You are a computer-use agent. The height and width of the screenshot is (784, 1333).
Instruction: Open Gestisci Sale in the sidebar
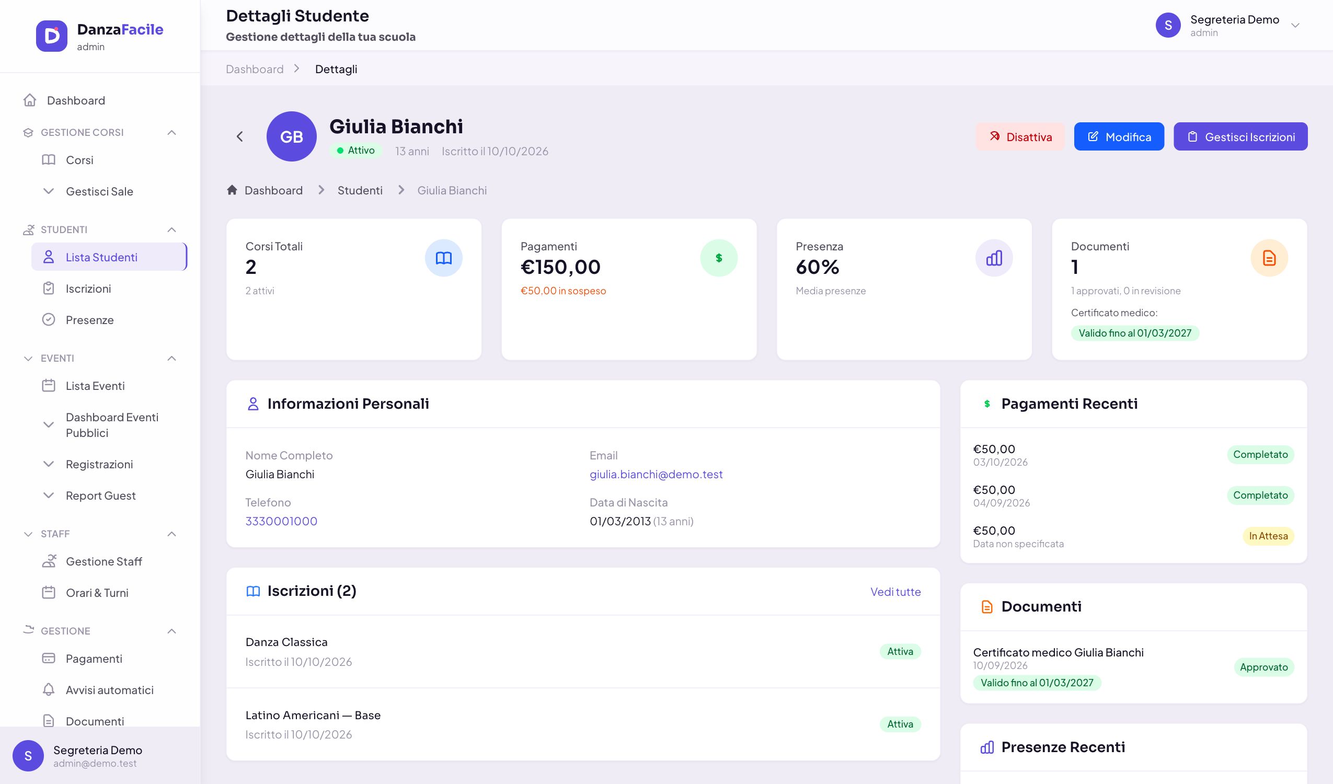[x=109, y=191]
